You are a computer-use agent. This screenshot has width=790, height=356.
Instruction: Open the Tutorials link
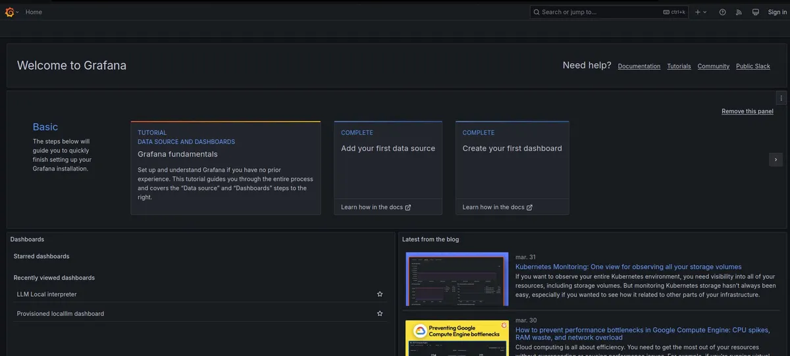[x=679, y=66]
